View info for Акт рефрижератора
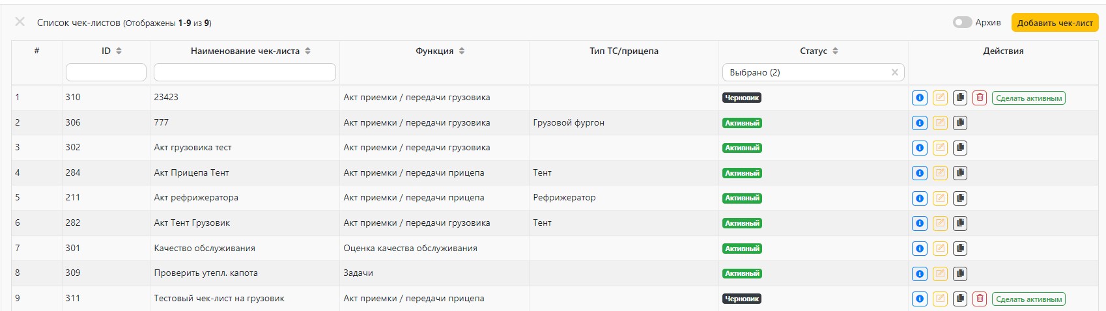 tap(919, 198)
